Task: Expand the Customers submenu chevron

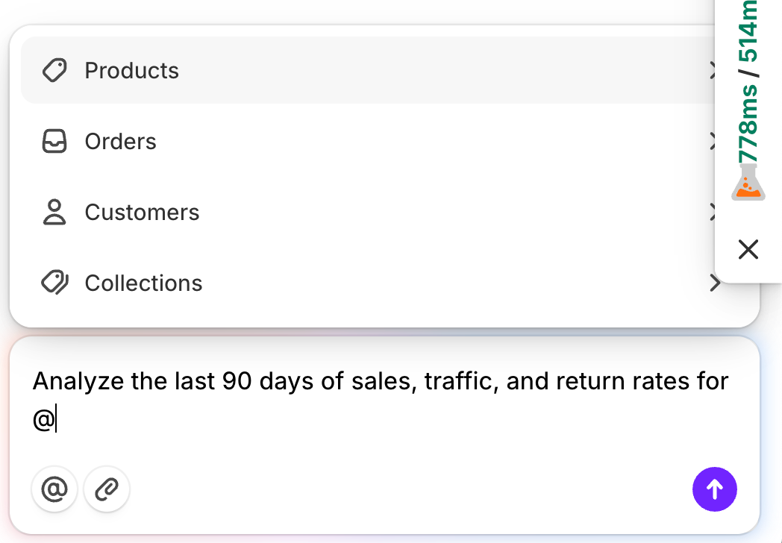Action: 712,213
